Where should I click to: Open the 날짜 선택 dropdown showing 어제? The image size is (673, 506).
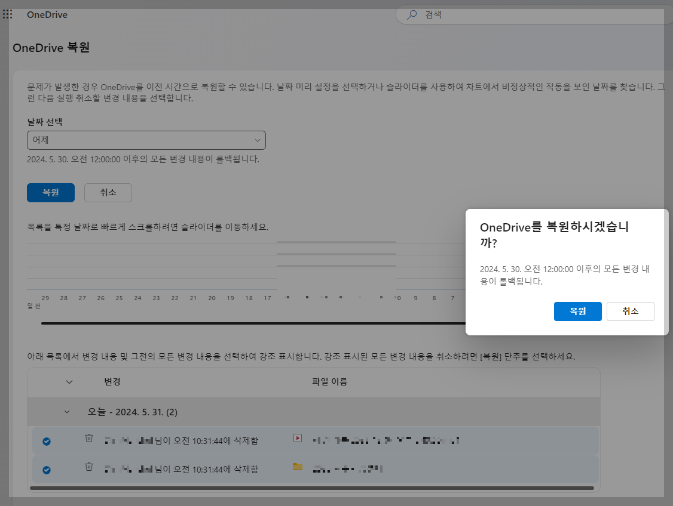click(146, 140)
